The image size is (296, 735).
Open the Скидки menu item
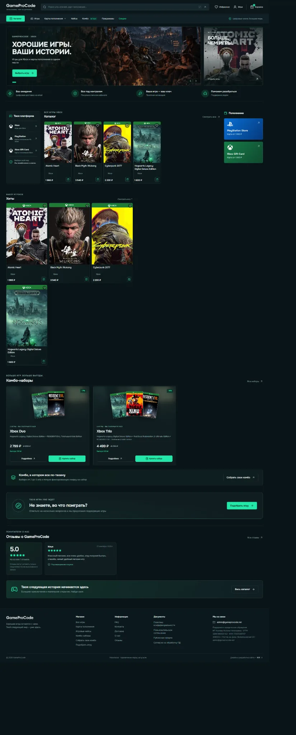click(122, 19)
